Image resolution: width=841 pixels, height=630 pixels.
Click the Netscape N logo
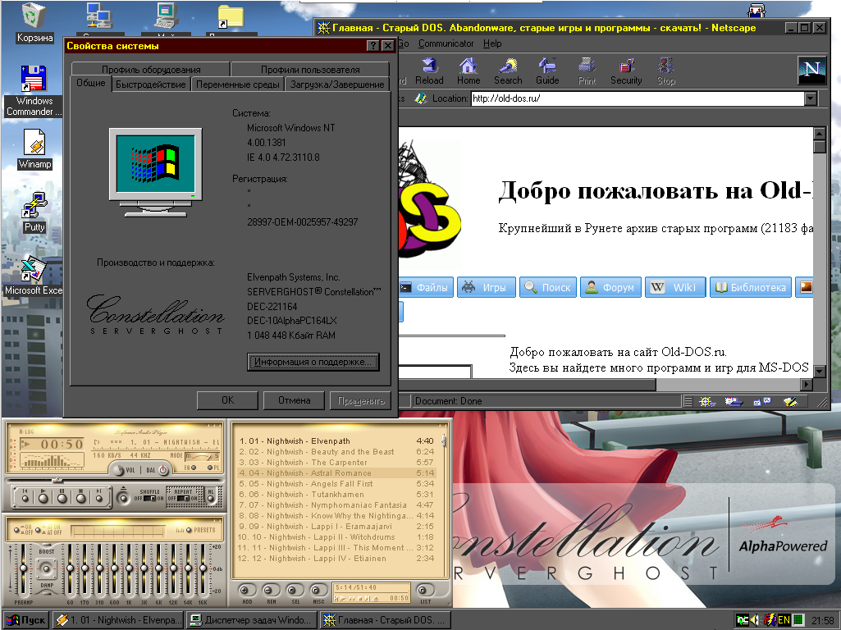click(x=811, y=71)
